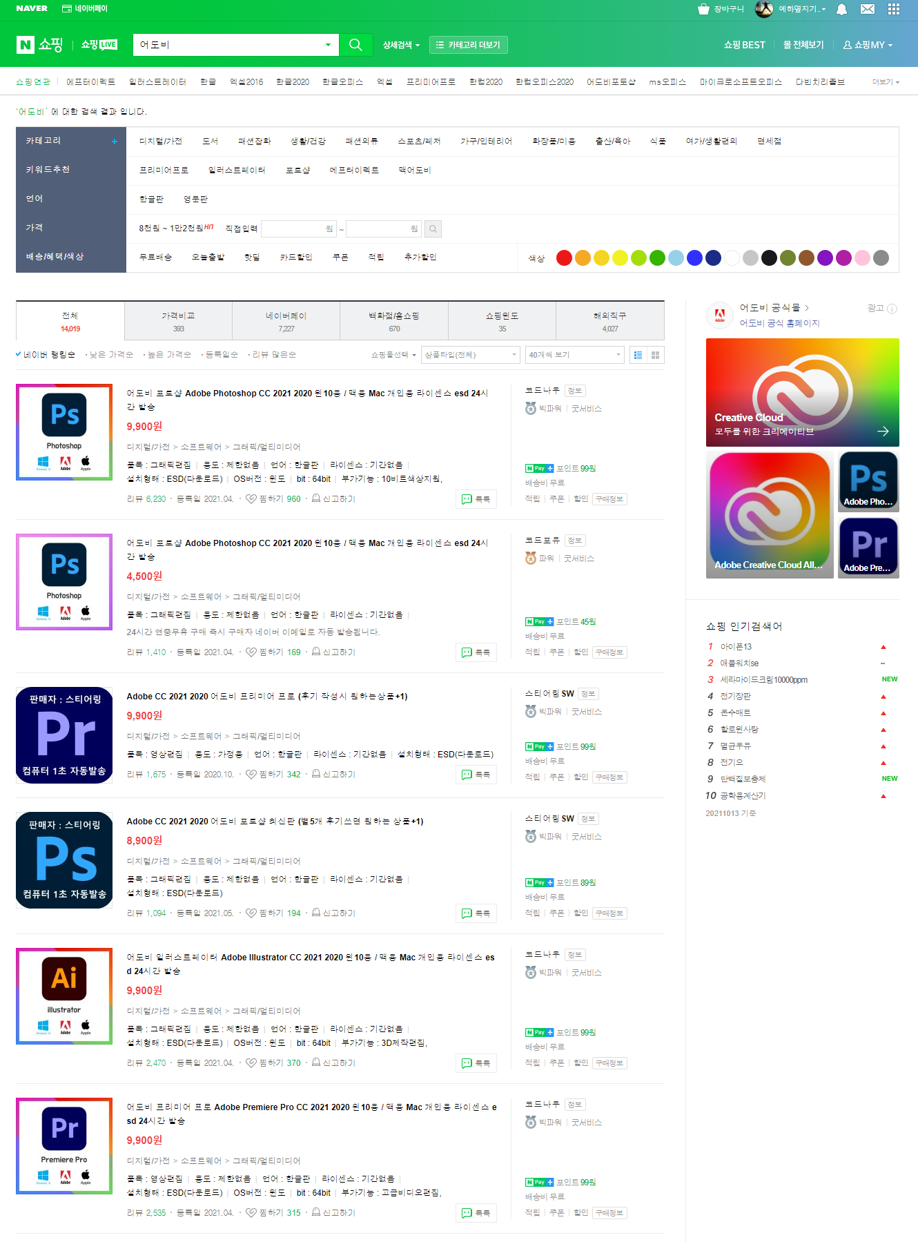Click the Creative Cloud banner arrow
918x1242 pixels.
tap(883, 431)
